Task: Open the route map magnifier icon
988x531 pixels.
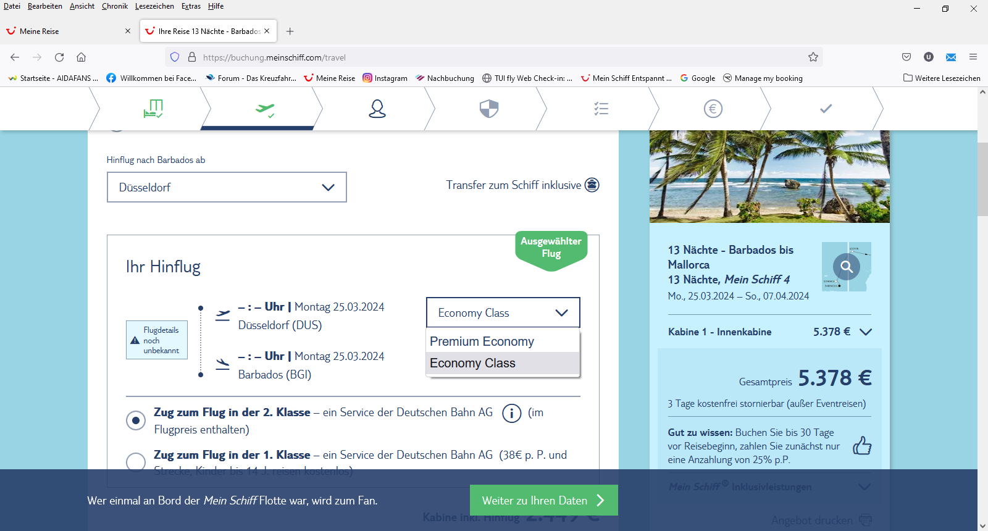Action: click(846, 267)
